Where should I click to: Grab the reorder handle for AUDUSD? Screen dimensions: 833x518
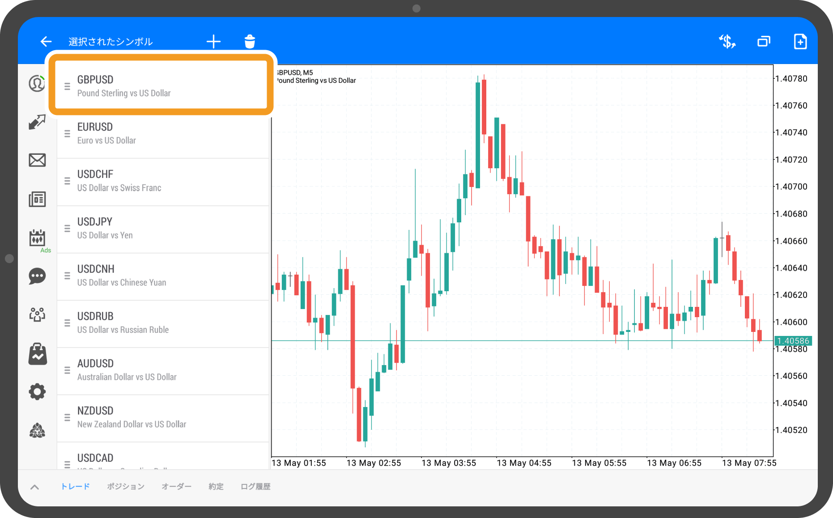(x=67, y=370)
